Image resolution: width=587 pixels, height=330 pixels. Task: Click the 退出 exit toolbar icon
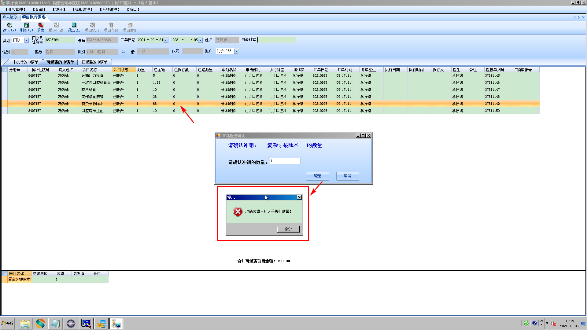point(74,25)
